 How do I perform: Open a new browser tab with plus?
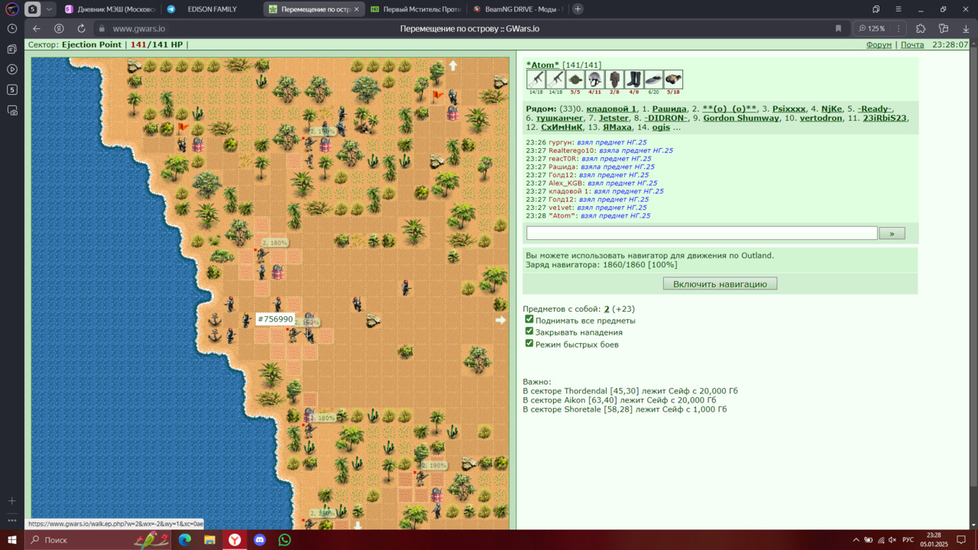pos(578,9)
